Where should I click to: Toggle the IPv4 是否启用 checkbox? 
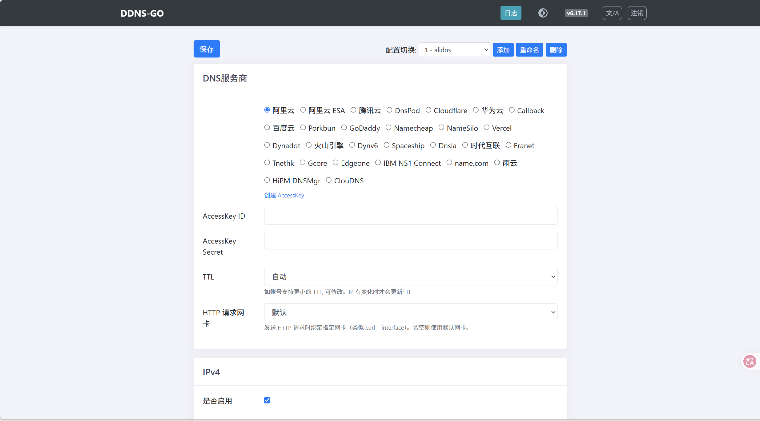click(x=267, y=400)
